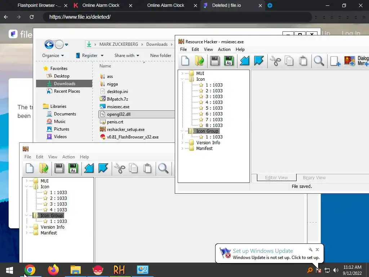Open Firefox from the taskbar
369x277 pixels.
tap(53, 270)
